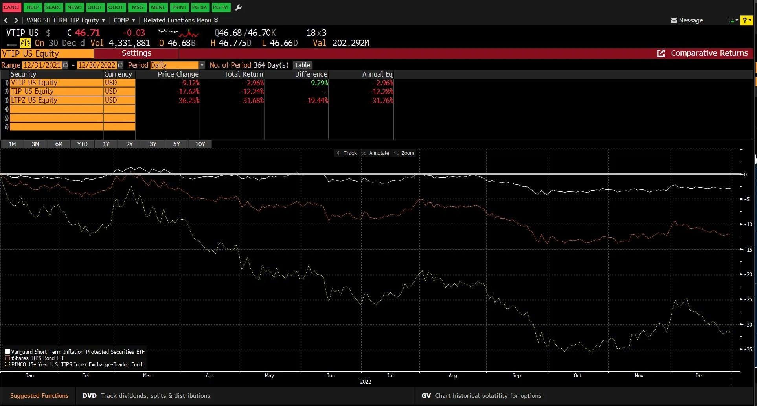Click the green NEWS button
Screen dimensions: 757x406
[74, 7]
